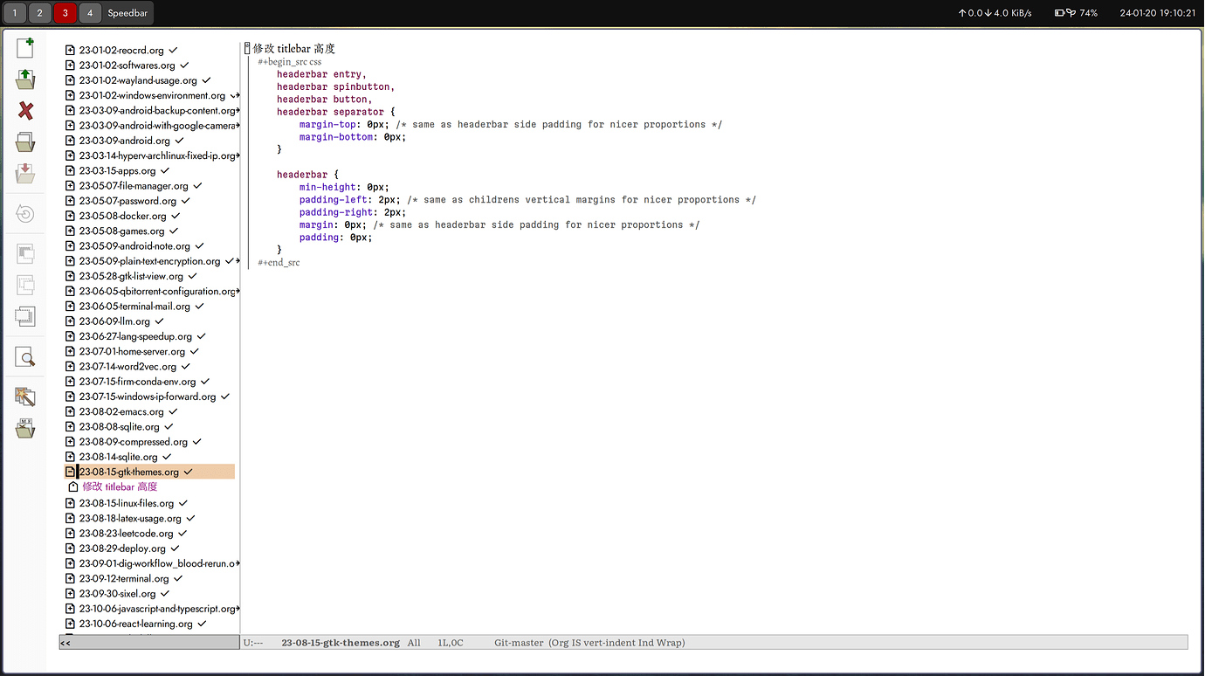1205x676 pixels.
Task: Kill the current buffer via the red X icon
Action: pyautogui.click(x=24, y=110)
